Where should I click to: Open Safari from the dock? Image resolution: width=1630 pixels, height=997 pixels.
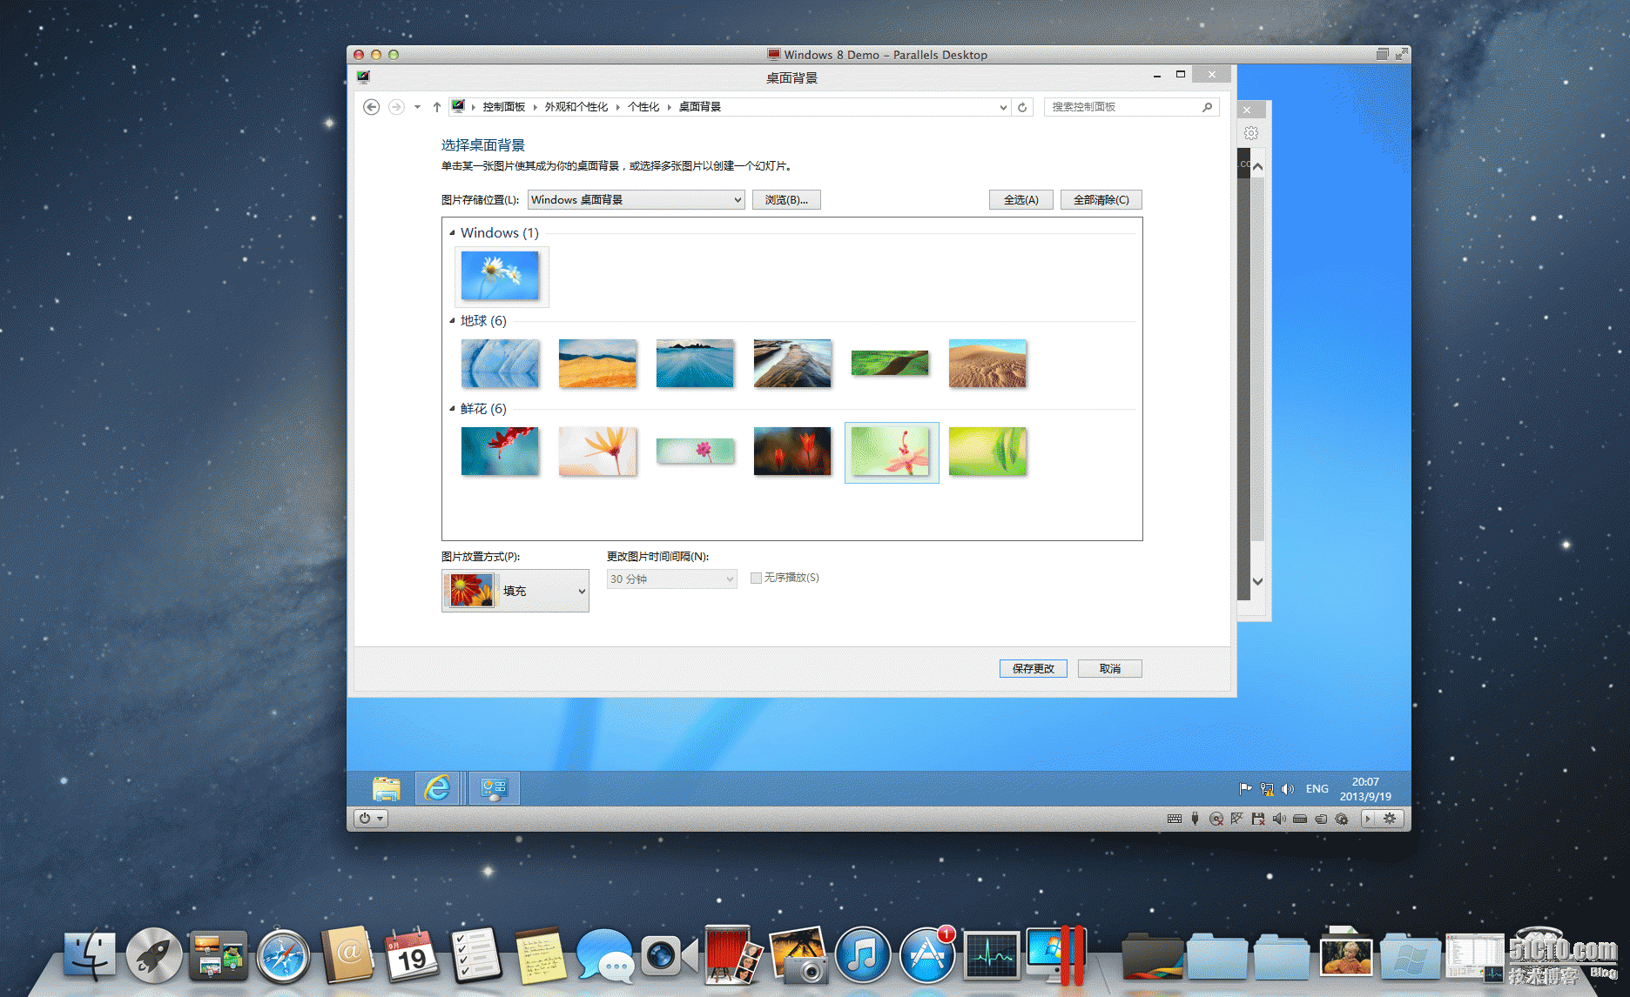click(283, 955)
